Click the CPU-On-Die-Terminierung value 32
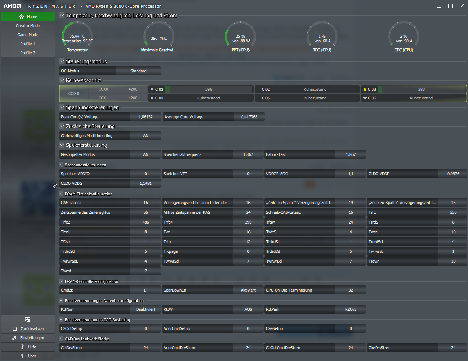468x361 pixels. pos(351,290)
